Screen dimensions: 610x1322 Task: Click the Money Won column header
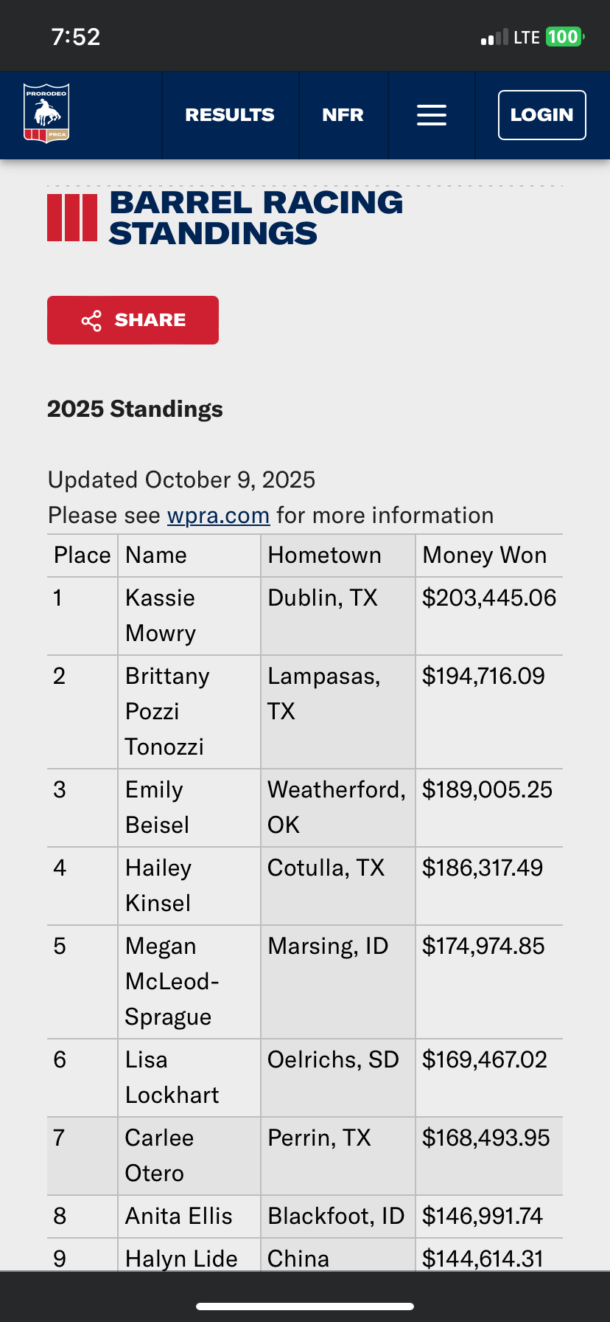coord(484,556)
